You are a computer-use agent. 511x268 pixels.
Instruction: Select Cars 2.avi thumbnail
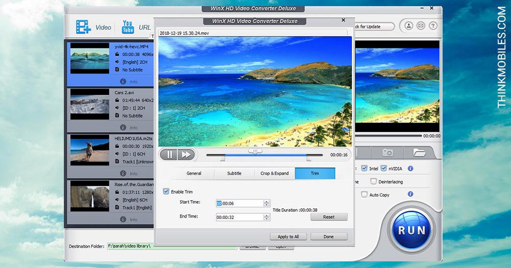(89, 104)
